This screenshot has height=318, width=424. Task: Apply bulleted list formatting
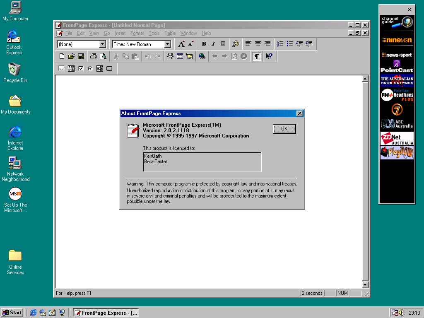(289, 44)
